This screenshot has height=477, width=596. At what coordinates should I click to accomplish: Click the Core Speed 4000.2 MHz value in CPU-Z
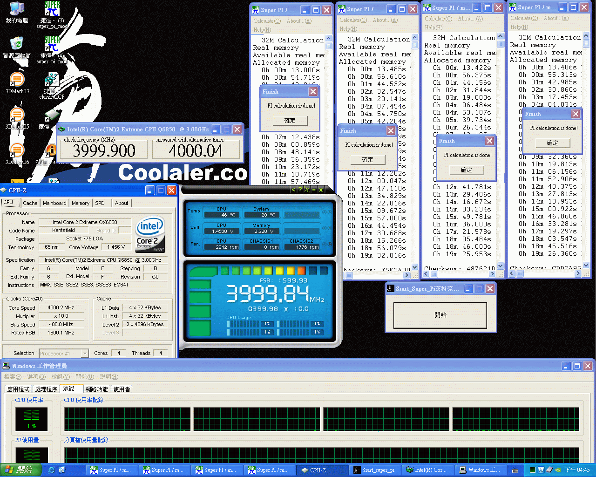61,308
